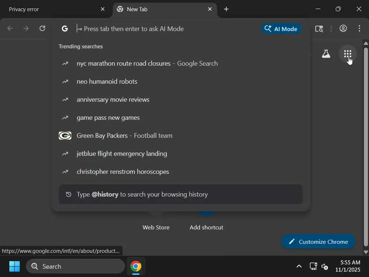The height and width of the screenshot is (277, 369).
Task: Open the Windows Start menu
Action: pyautogui.click(x=14, y=267)
